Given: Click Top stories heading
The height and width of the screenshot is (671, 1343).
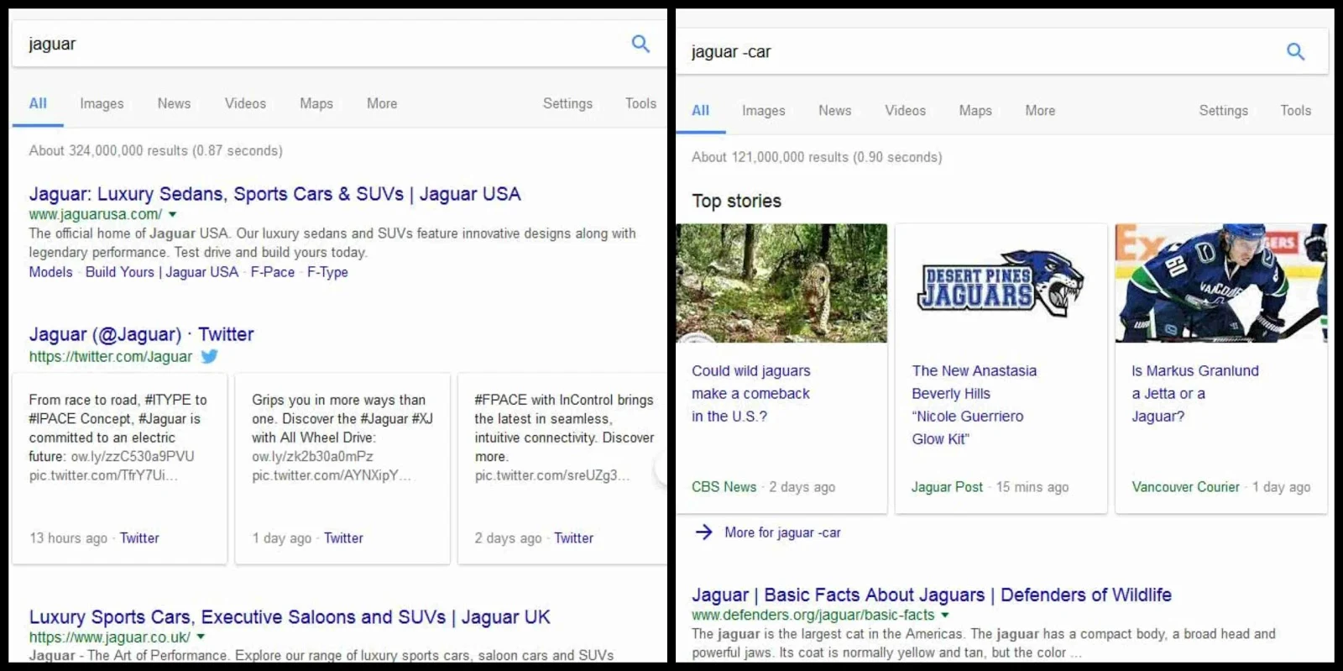Looking at the screenshot, I should pos(736,202).
